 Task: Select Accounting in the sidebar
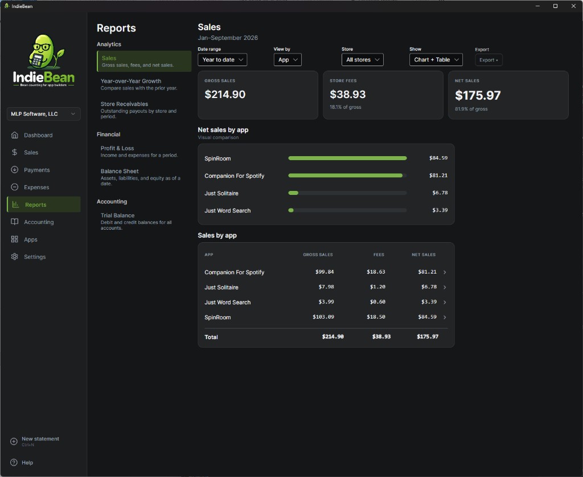[43, 222]
